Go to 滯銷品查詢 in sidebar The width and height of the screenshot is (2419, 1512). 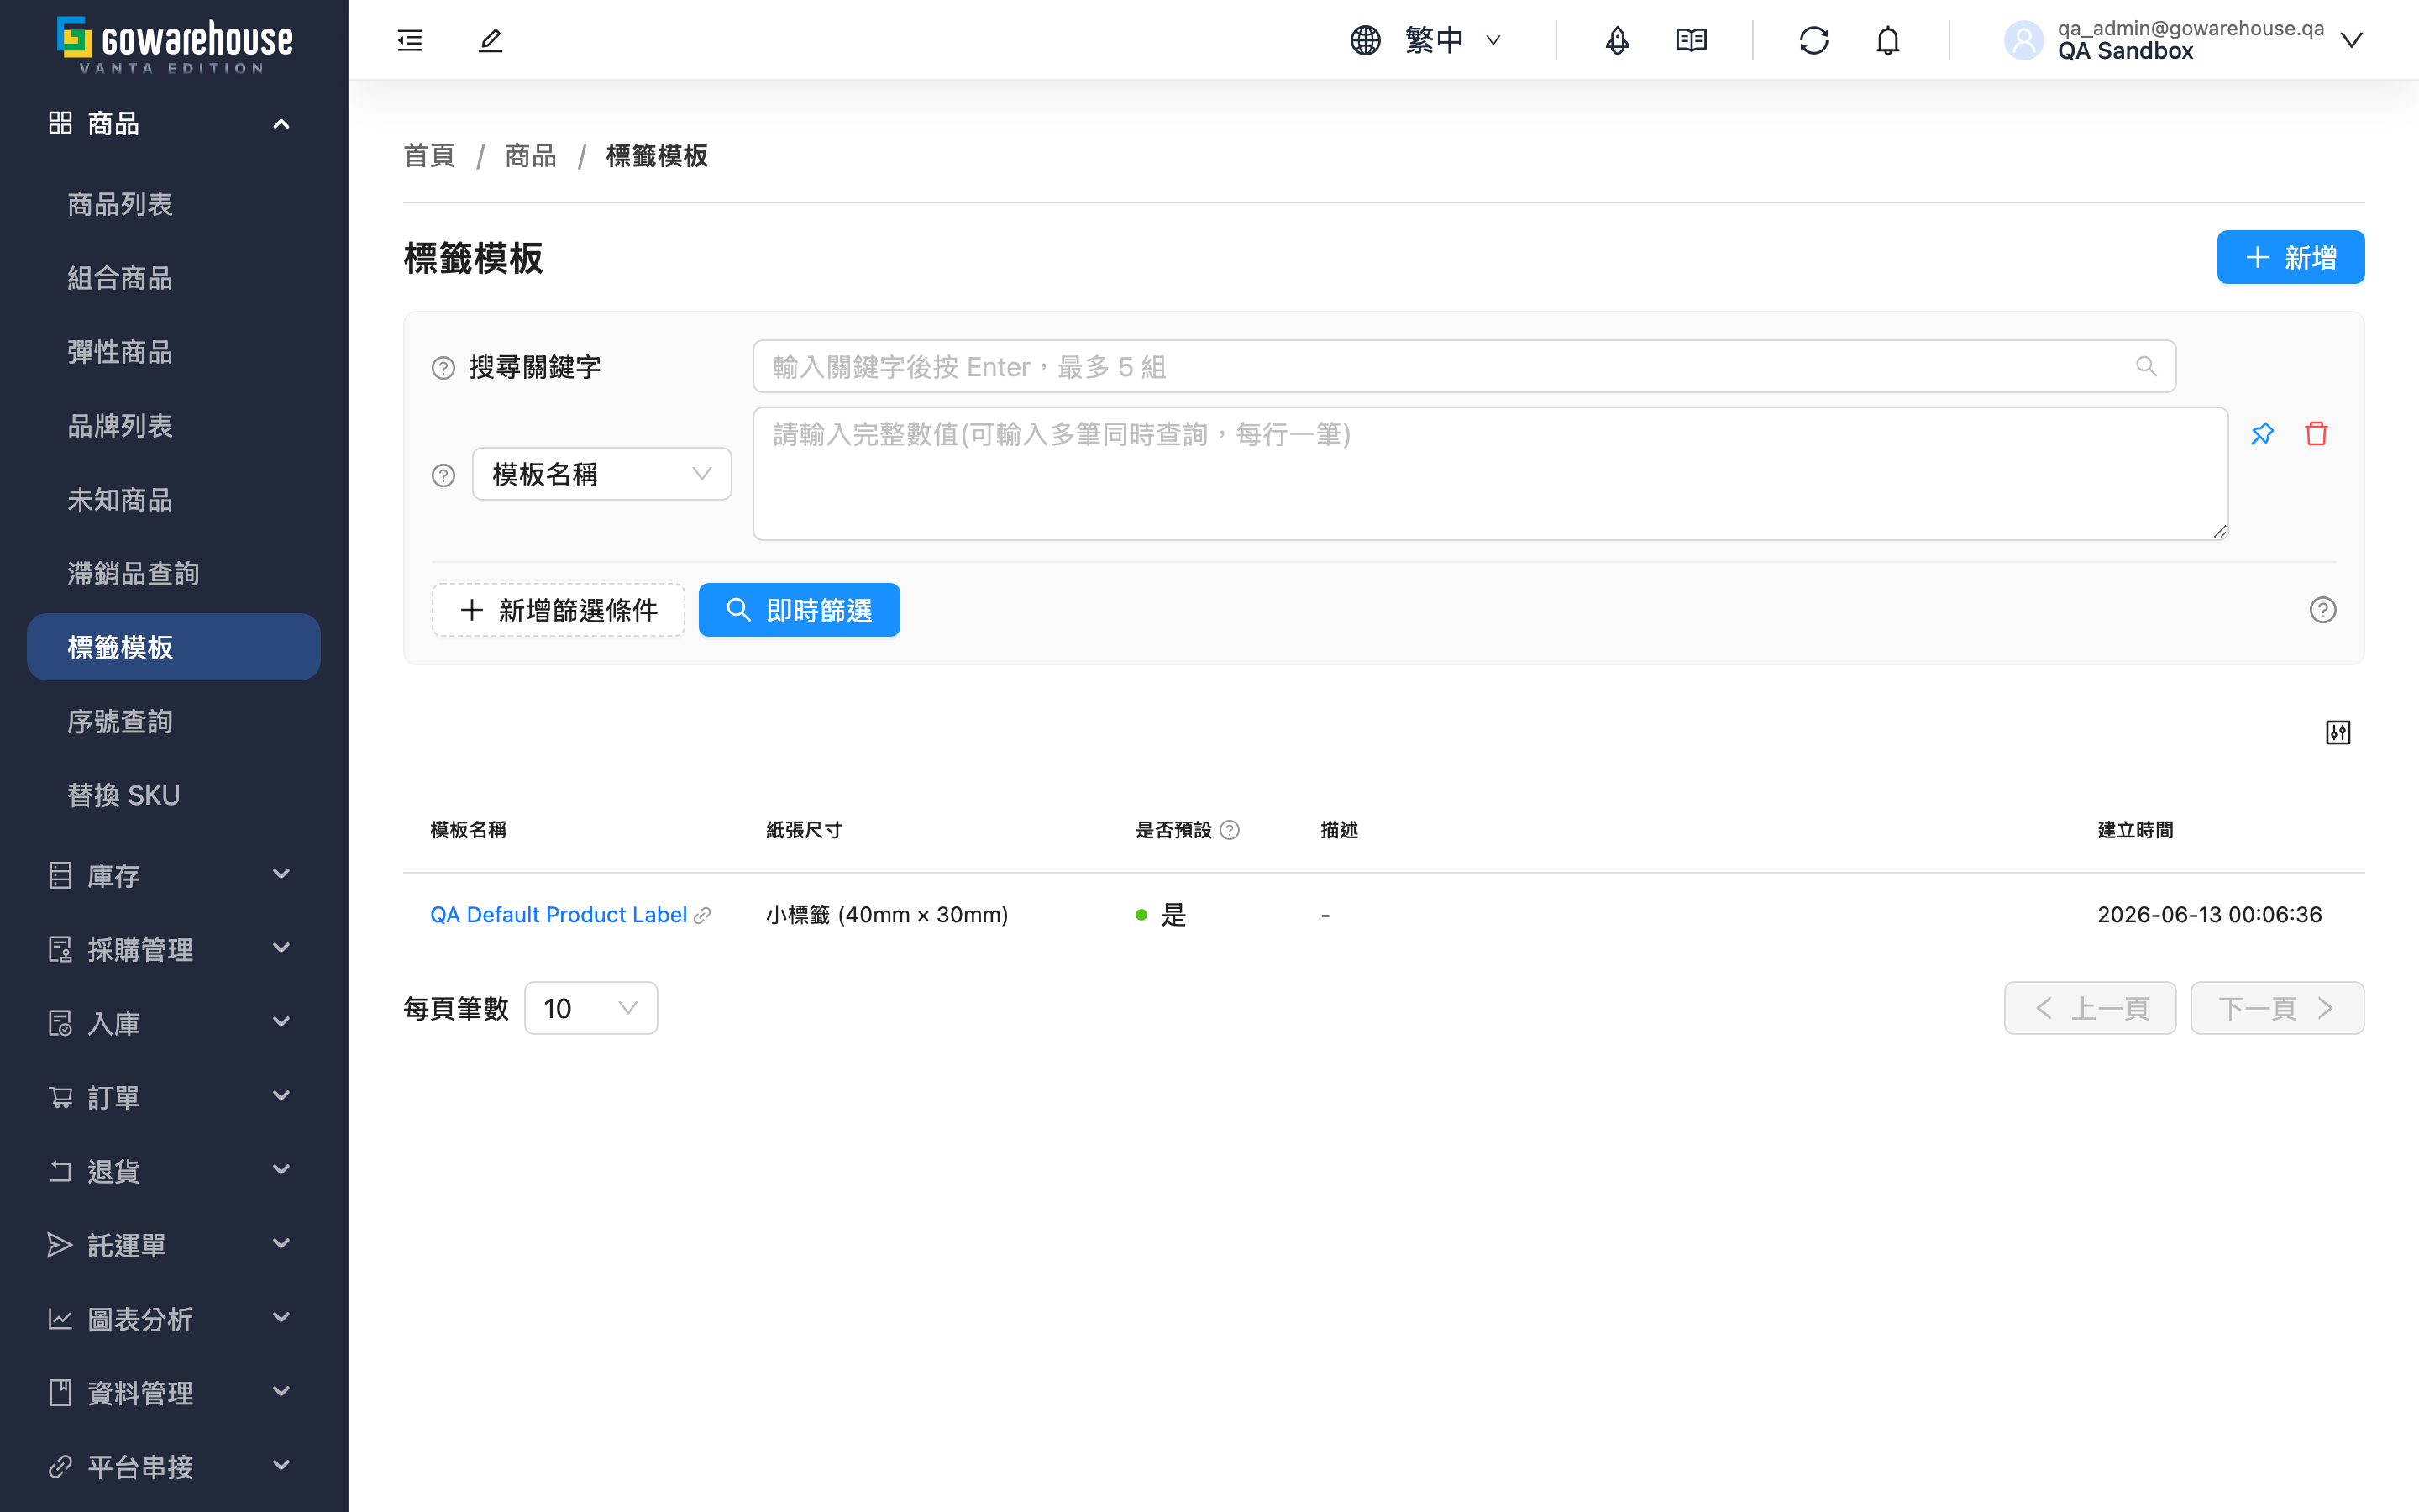click(x=174, y=574)
